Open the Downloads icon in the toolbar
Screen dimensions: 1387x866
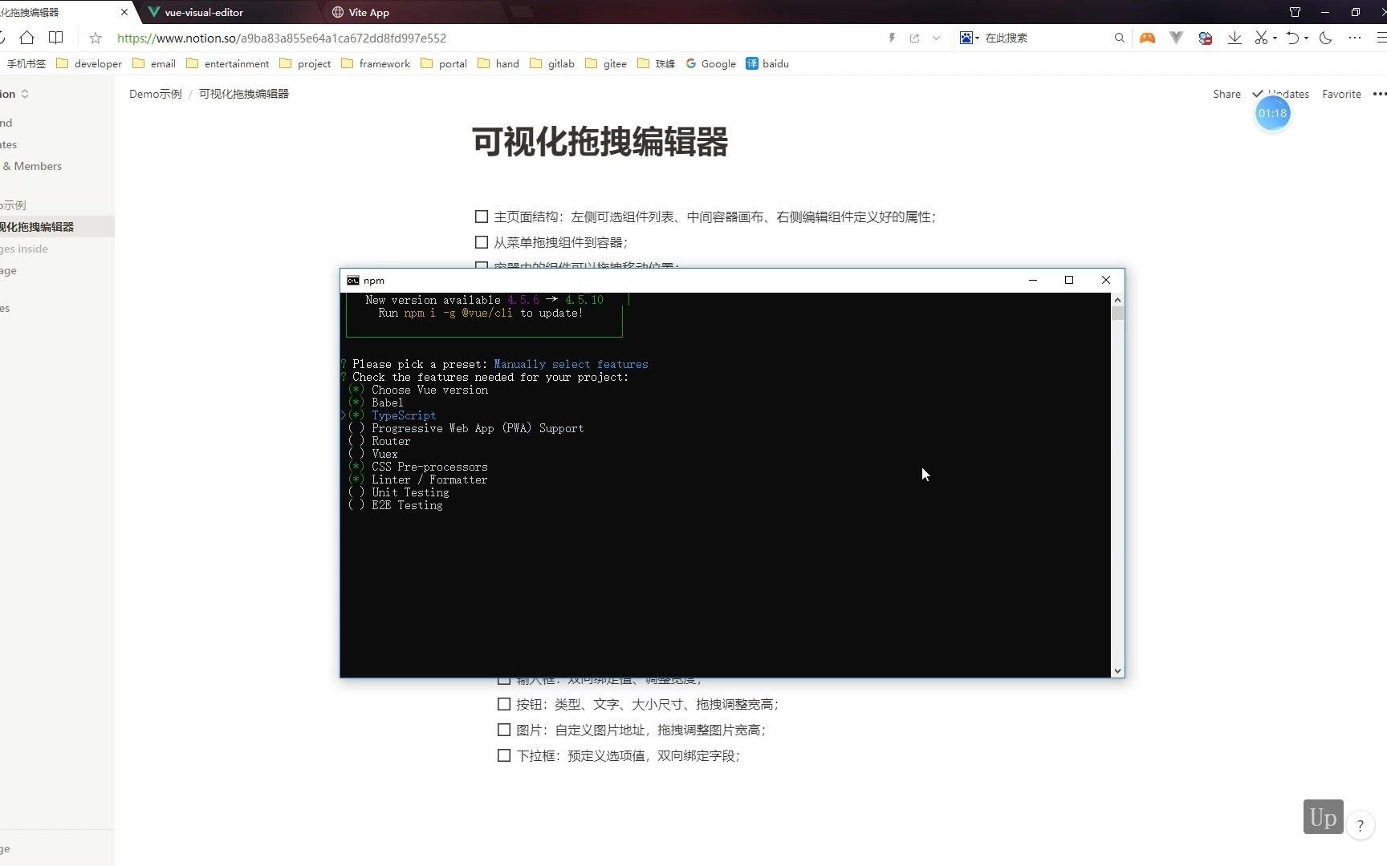(x=1234, y=38)
